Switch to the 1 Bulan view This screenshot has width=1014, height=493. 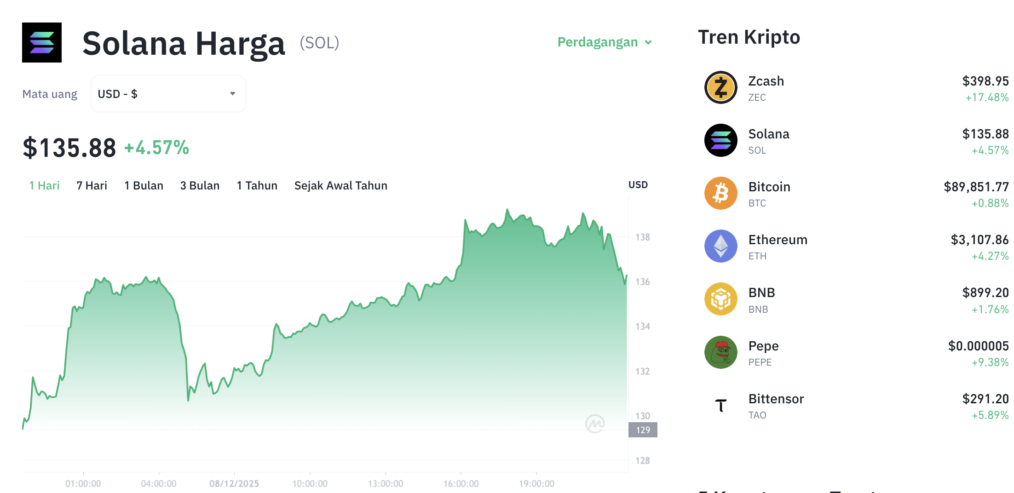click(144, 185)
